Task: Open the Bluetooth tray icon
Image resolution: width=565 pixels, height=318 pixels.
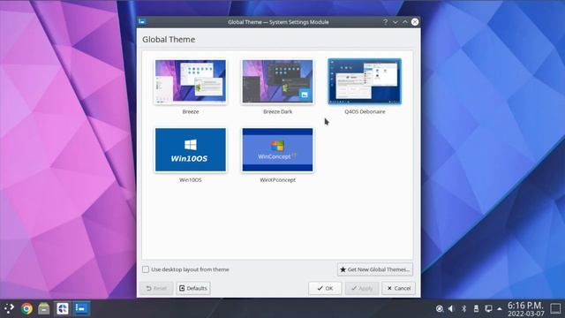Action: point(463,308)
